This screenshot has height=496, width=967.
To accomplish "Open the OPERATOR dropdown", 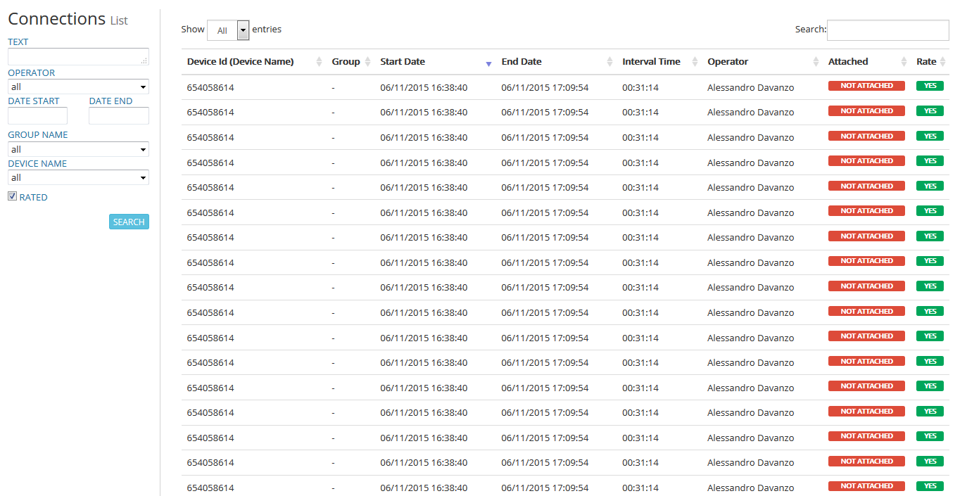I will pos(77,87).
